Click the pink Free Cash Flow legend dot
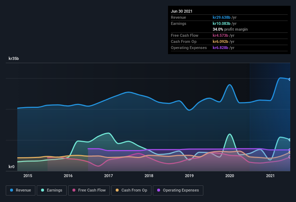Viewport: 296px width, 202px height. 74,190
